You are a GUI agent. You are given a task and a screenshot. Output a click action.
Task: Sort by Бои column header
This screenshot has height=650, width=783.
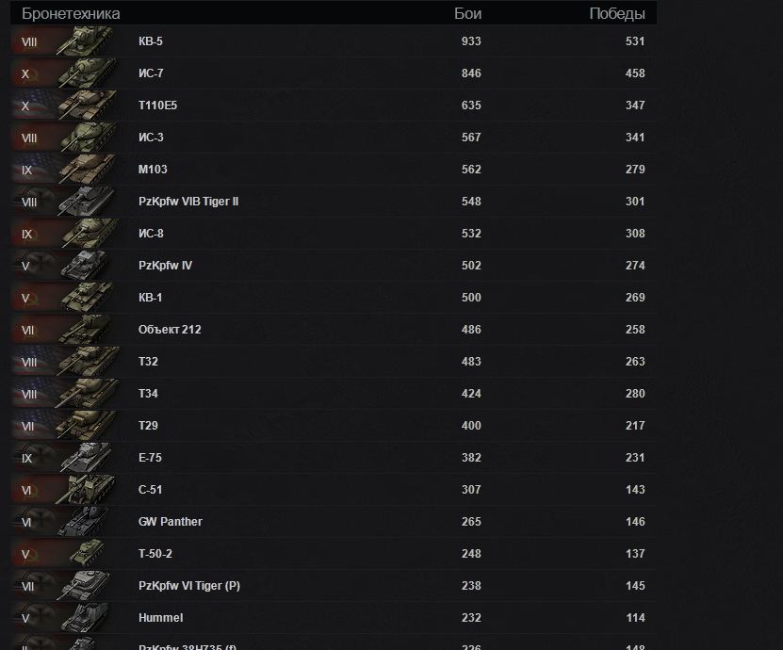coord(467,14)
